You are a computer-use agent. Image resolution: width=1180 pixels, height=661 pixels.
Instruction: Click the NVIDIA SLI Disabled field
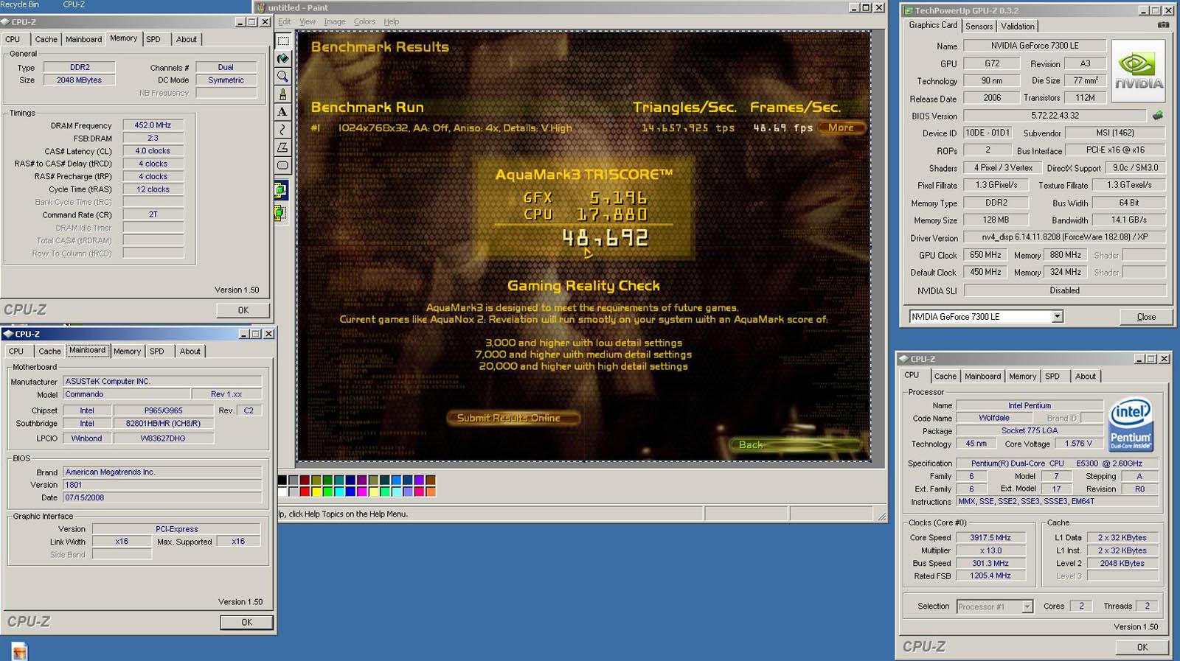[1064, 290]
